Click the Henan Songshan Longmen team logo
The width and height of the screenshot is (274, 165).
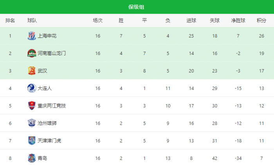[31, 53]
